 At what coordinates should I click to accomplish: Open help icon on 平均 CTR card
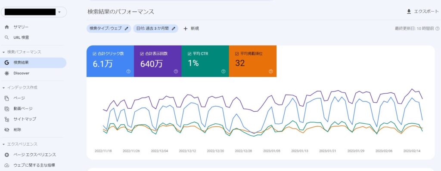(224, 71)
